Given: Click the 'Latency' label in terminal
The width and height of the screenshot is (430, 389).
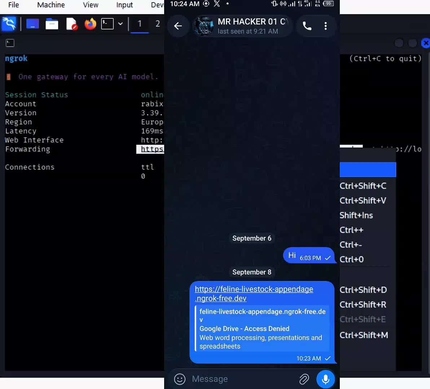Looking at the screenshot, I should (21, 131).
